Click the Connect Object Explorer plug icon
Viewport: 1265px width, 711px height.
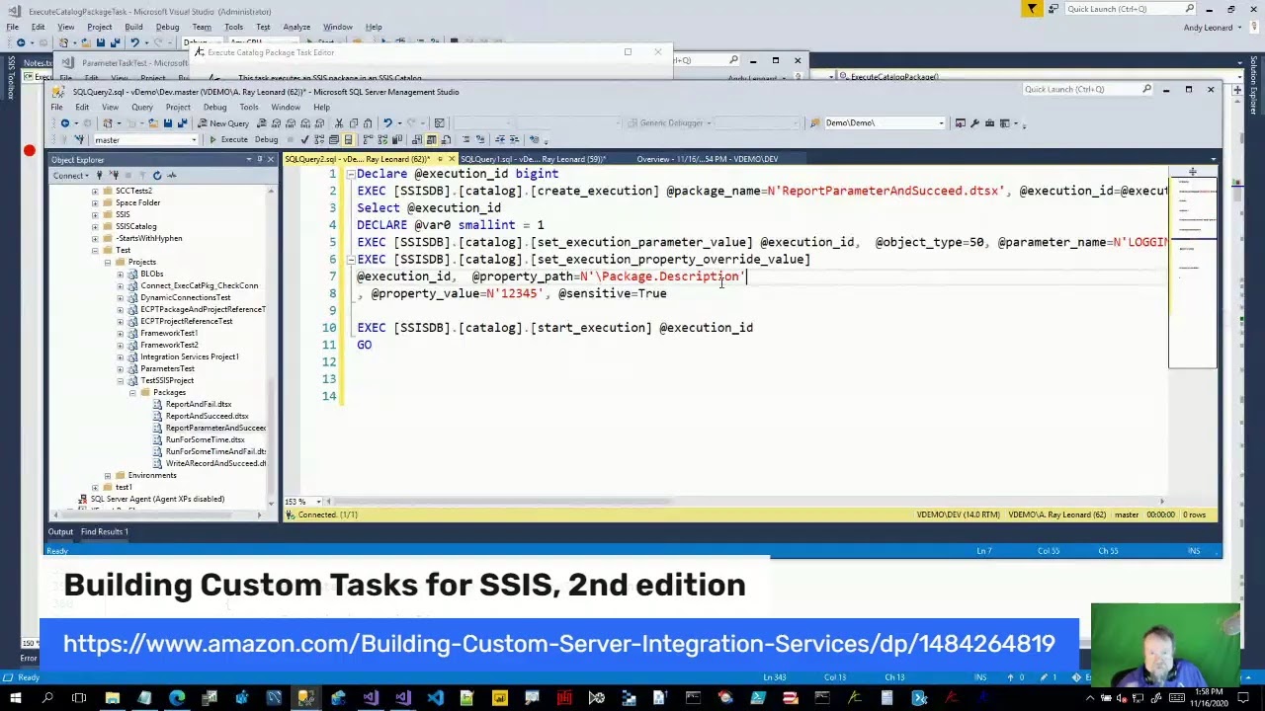tap(100, 176)
